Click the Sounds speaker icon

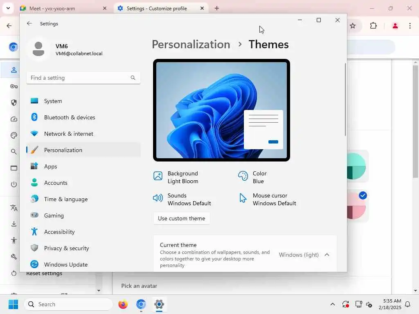click(x=158, y=198)
